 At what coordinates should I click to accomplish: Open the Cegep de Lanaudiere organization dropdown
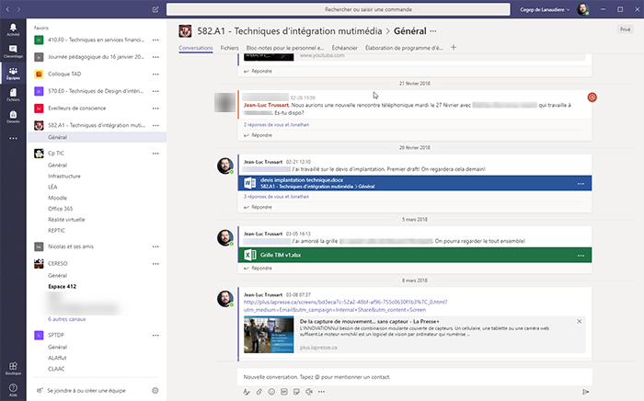(x=546, y=9)
